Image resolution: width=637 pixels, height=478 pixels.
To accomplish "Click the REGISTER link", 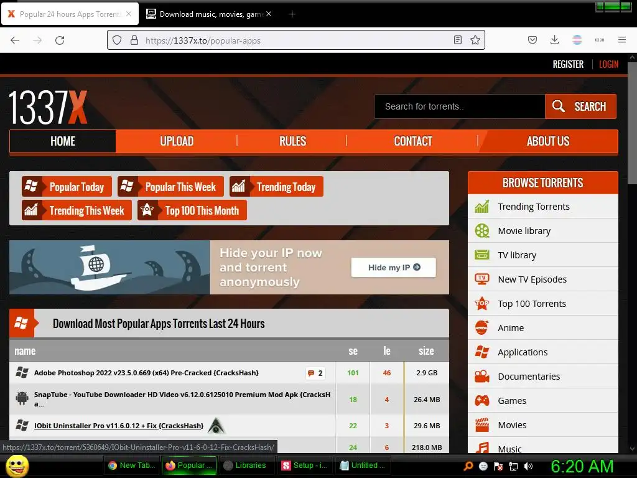I will point(568,64).
